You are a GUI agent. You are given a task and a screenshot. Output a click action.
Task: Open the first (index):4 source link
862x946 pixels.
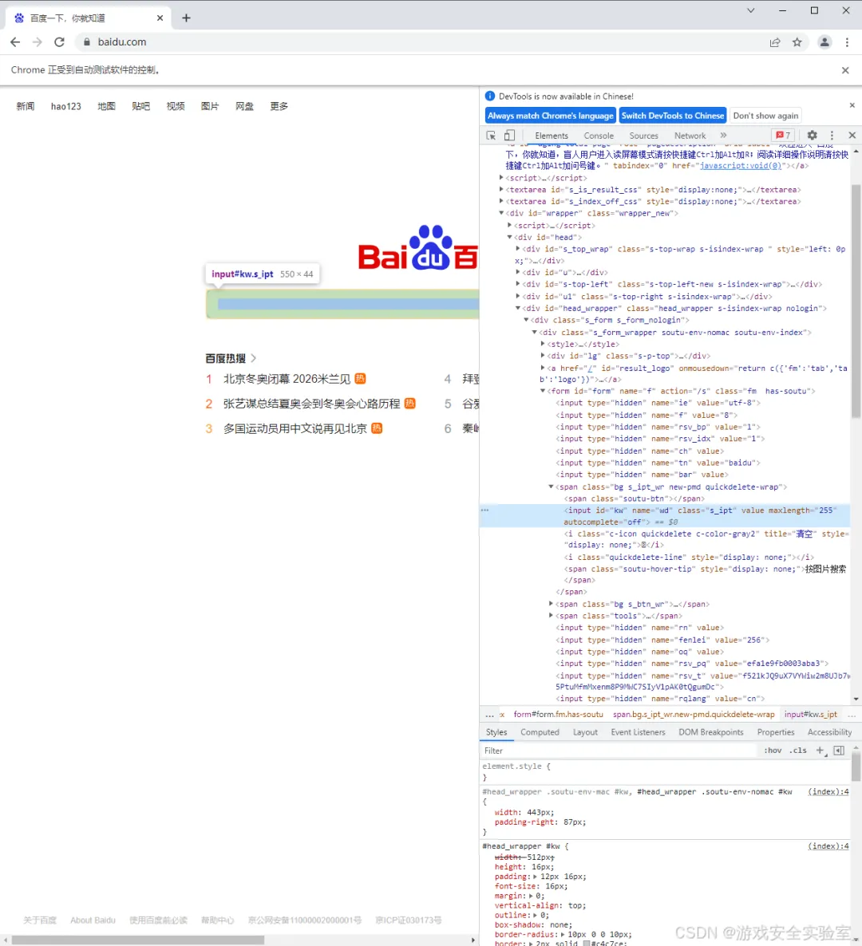[x=828, y=791]
